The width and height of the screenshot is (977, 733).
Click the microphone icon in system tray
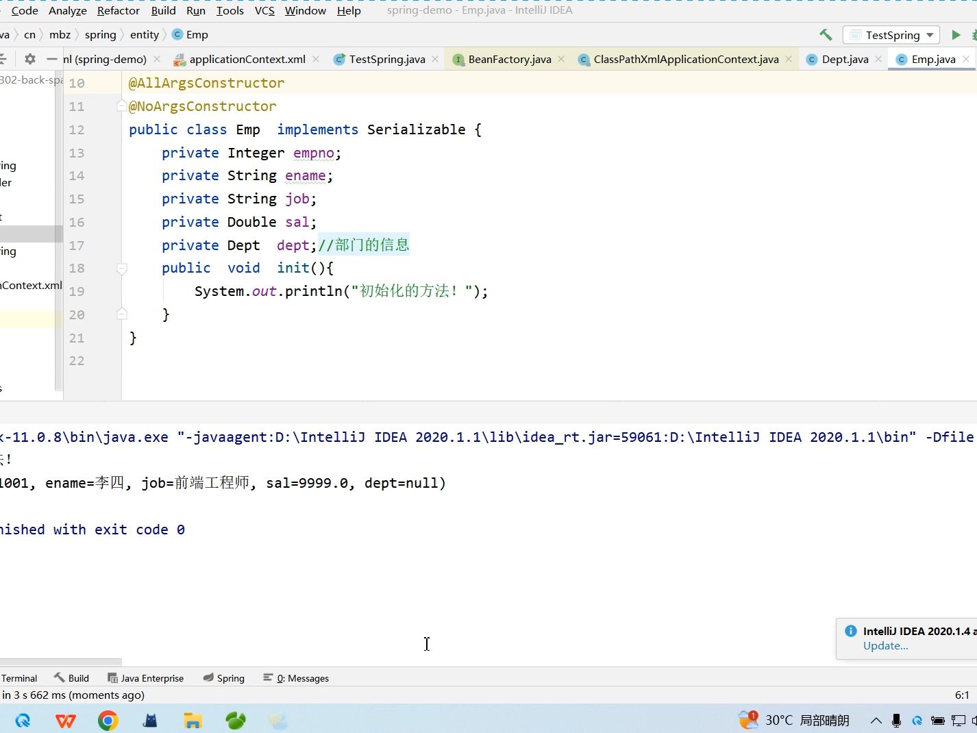(x=896, y=720)
